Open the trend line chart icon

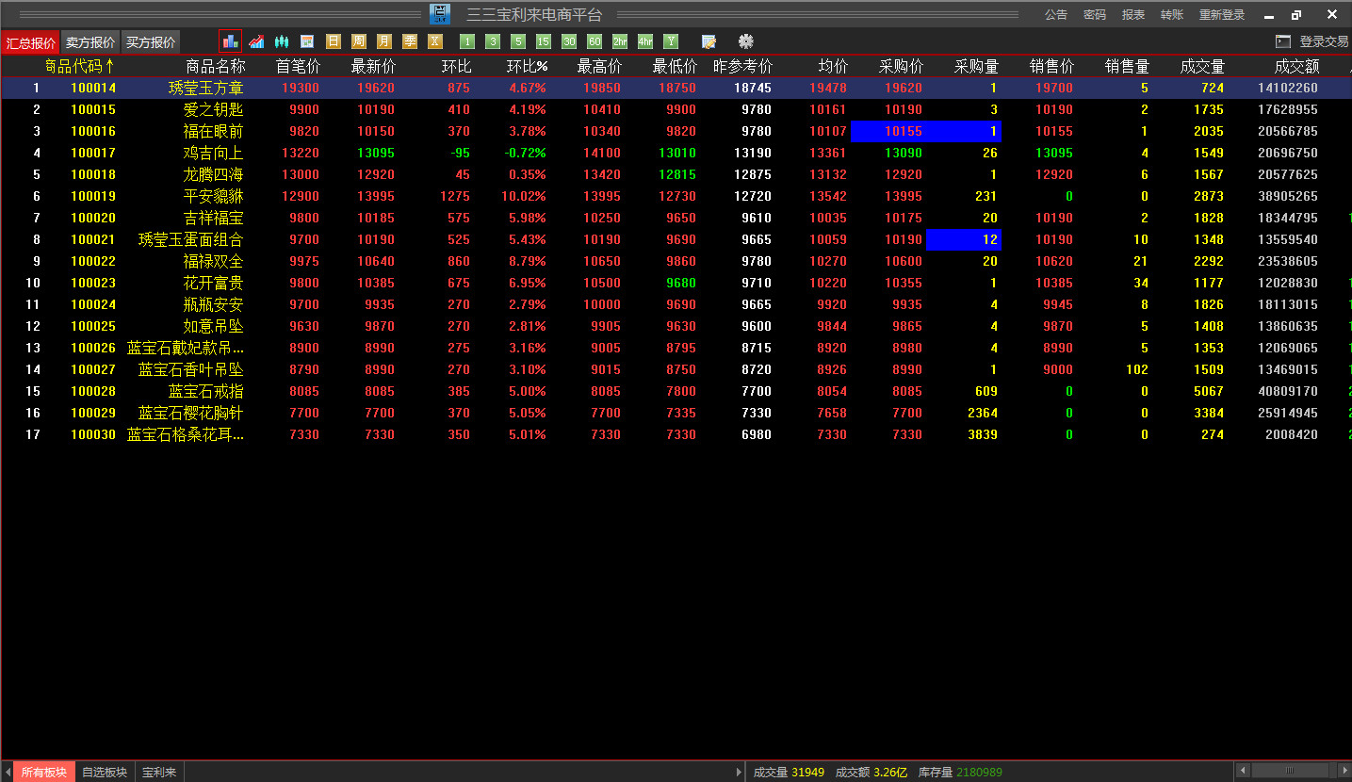[x=256, y=41]
